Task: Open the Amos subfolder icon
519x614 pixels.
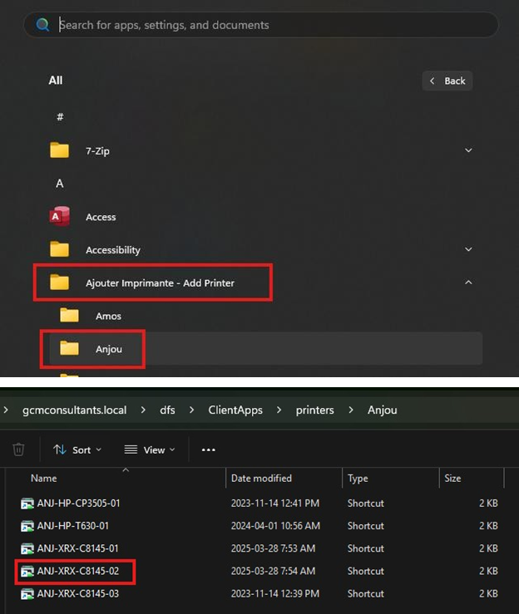Action: (69, 315)
